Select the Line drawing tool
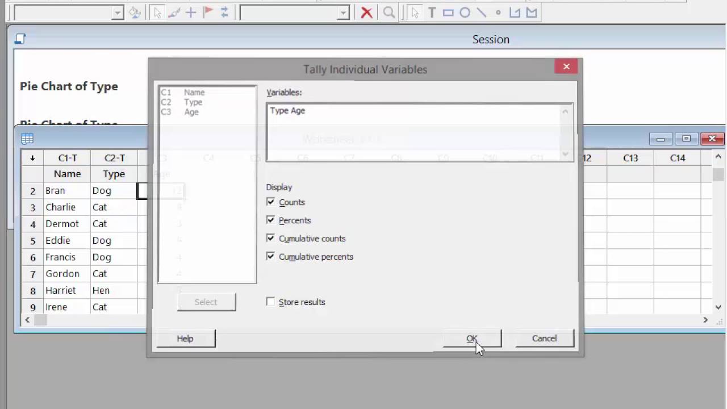 482,12
